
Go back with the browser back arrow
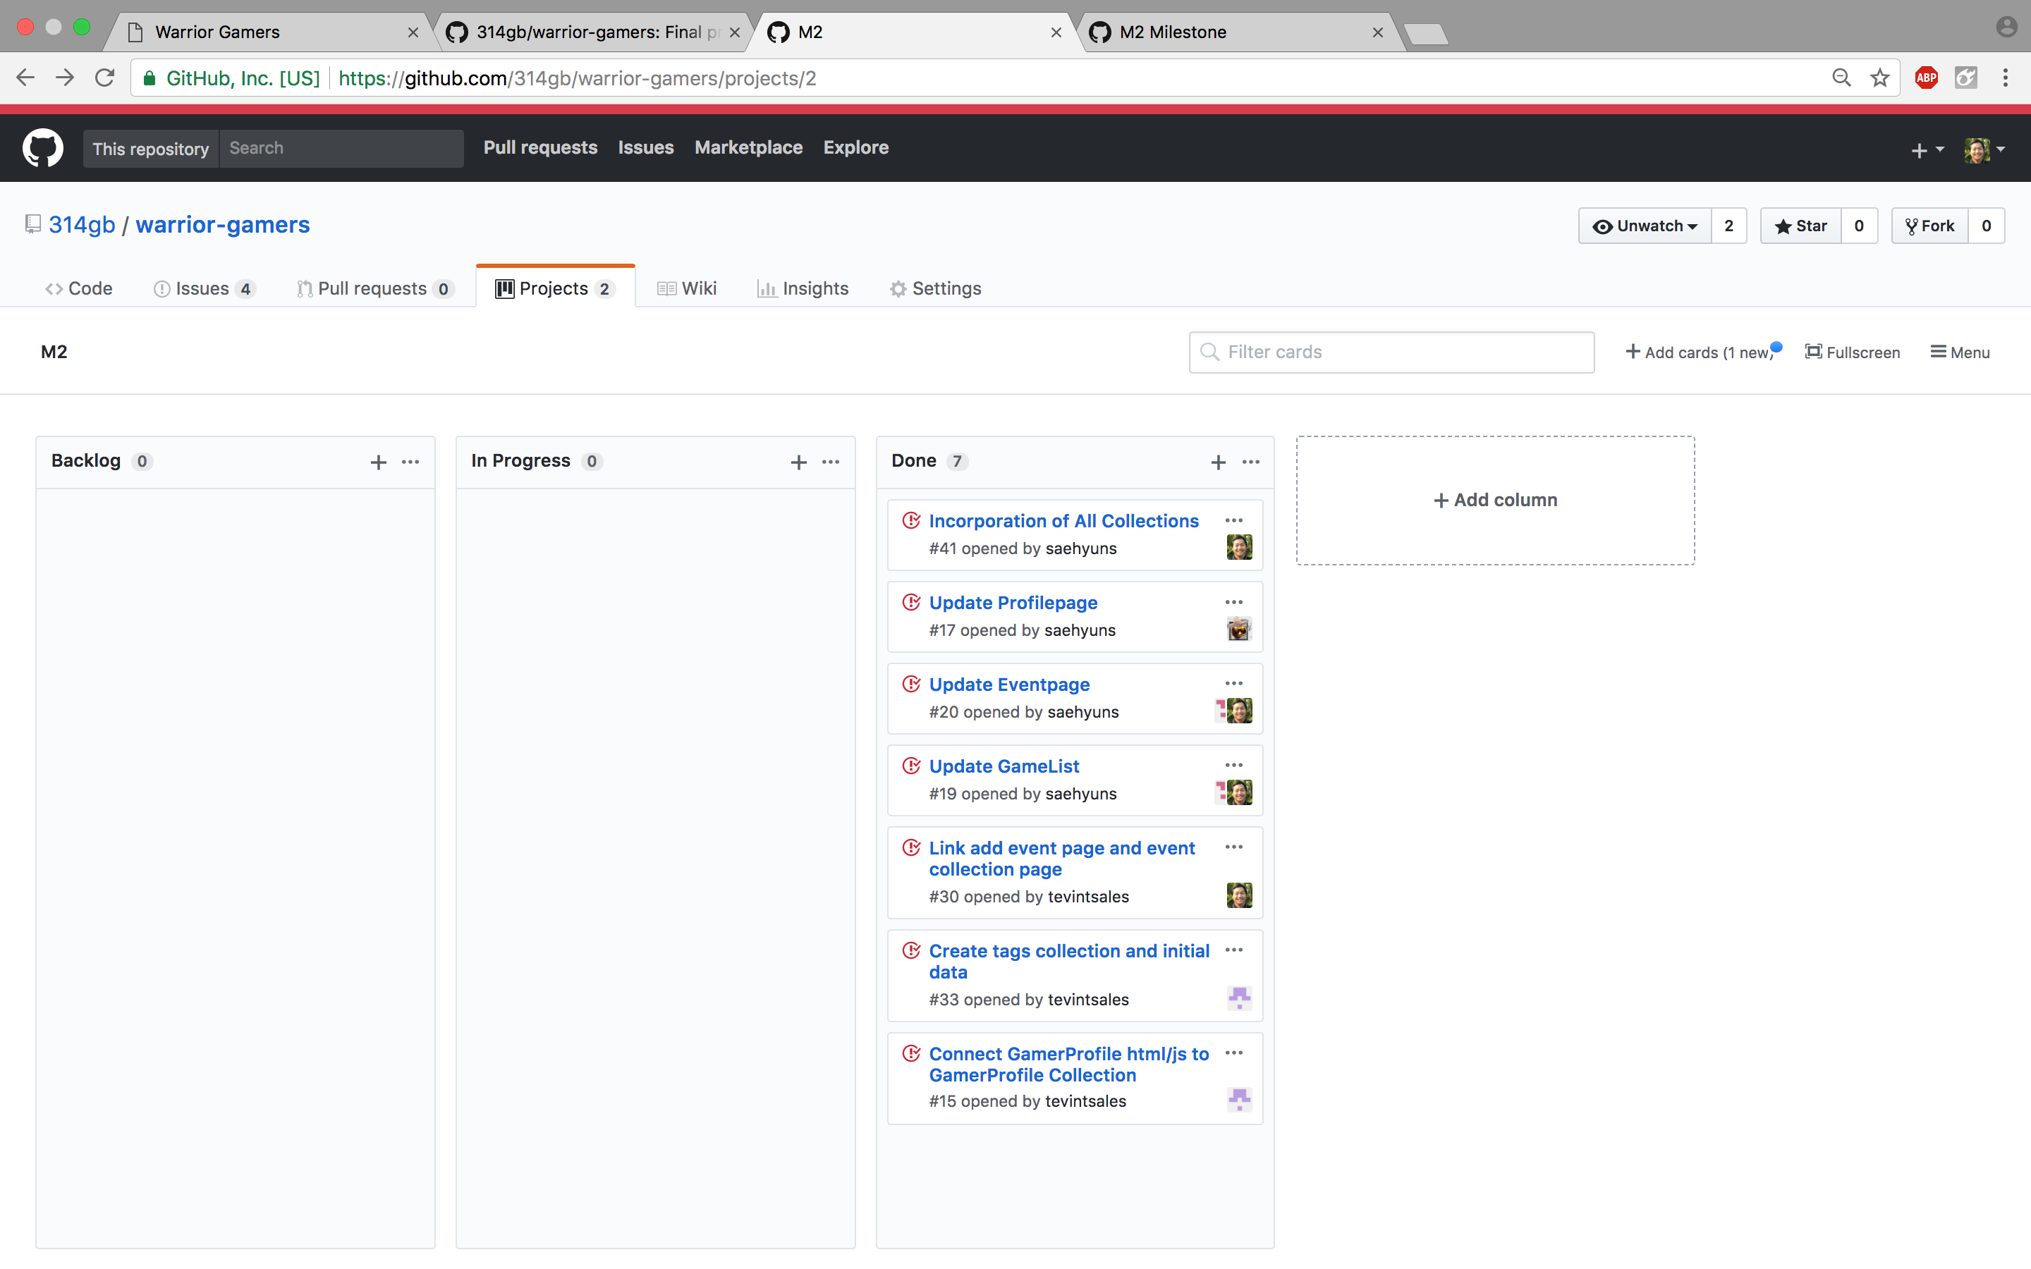[25, 78]
